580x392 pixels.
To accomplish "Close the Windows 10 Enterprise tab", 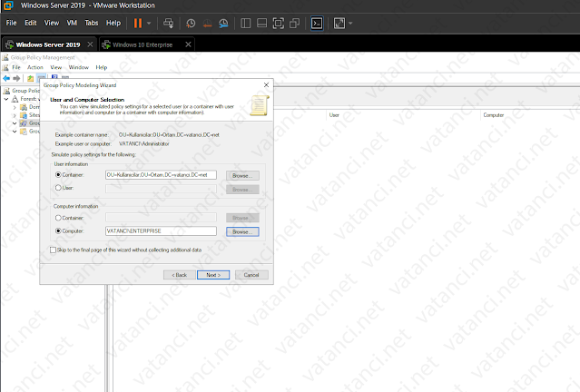I will point(188,44).
